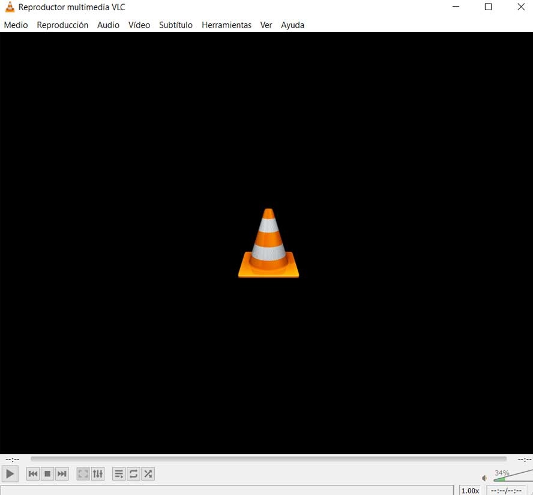Image resolution: width=533 pixels, height=495 pixels.
Task: Open the Vídeo menu
Action: pyautogui.click(x=139, y=25)
